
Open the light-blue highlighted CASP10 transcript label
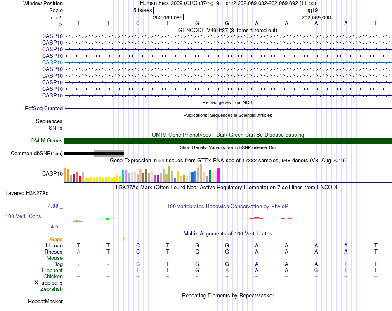(x=52, y=62)
